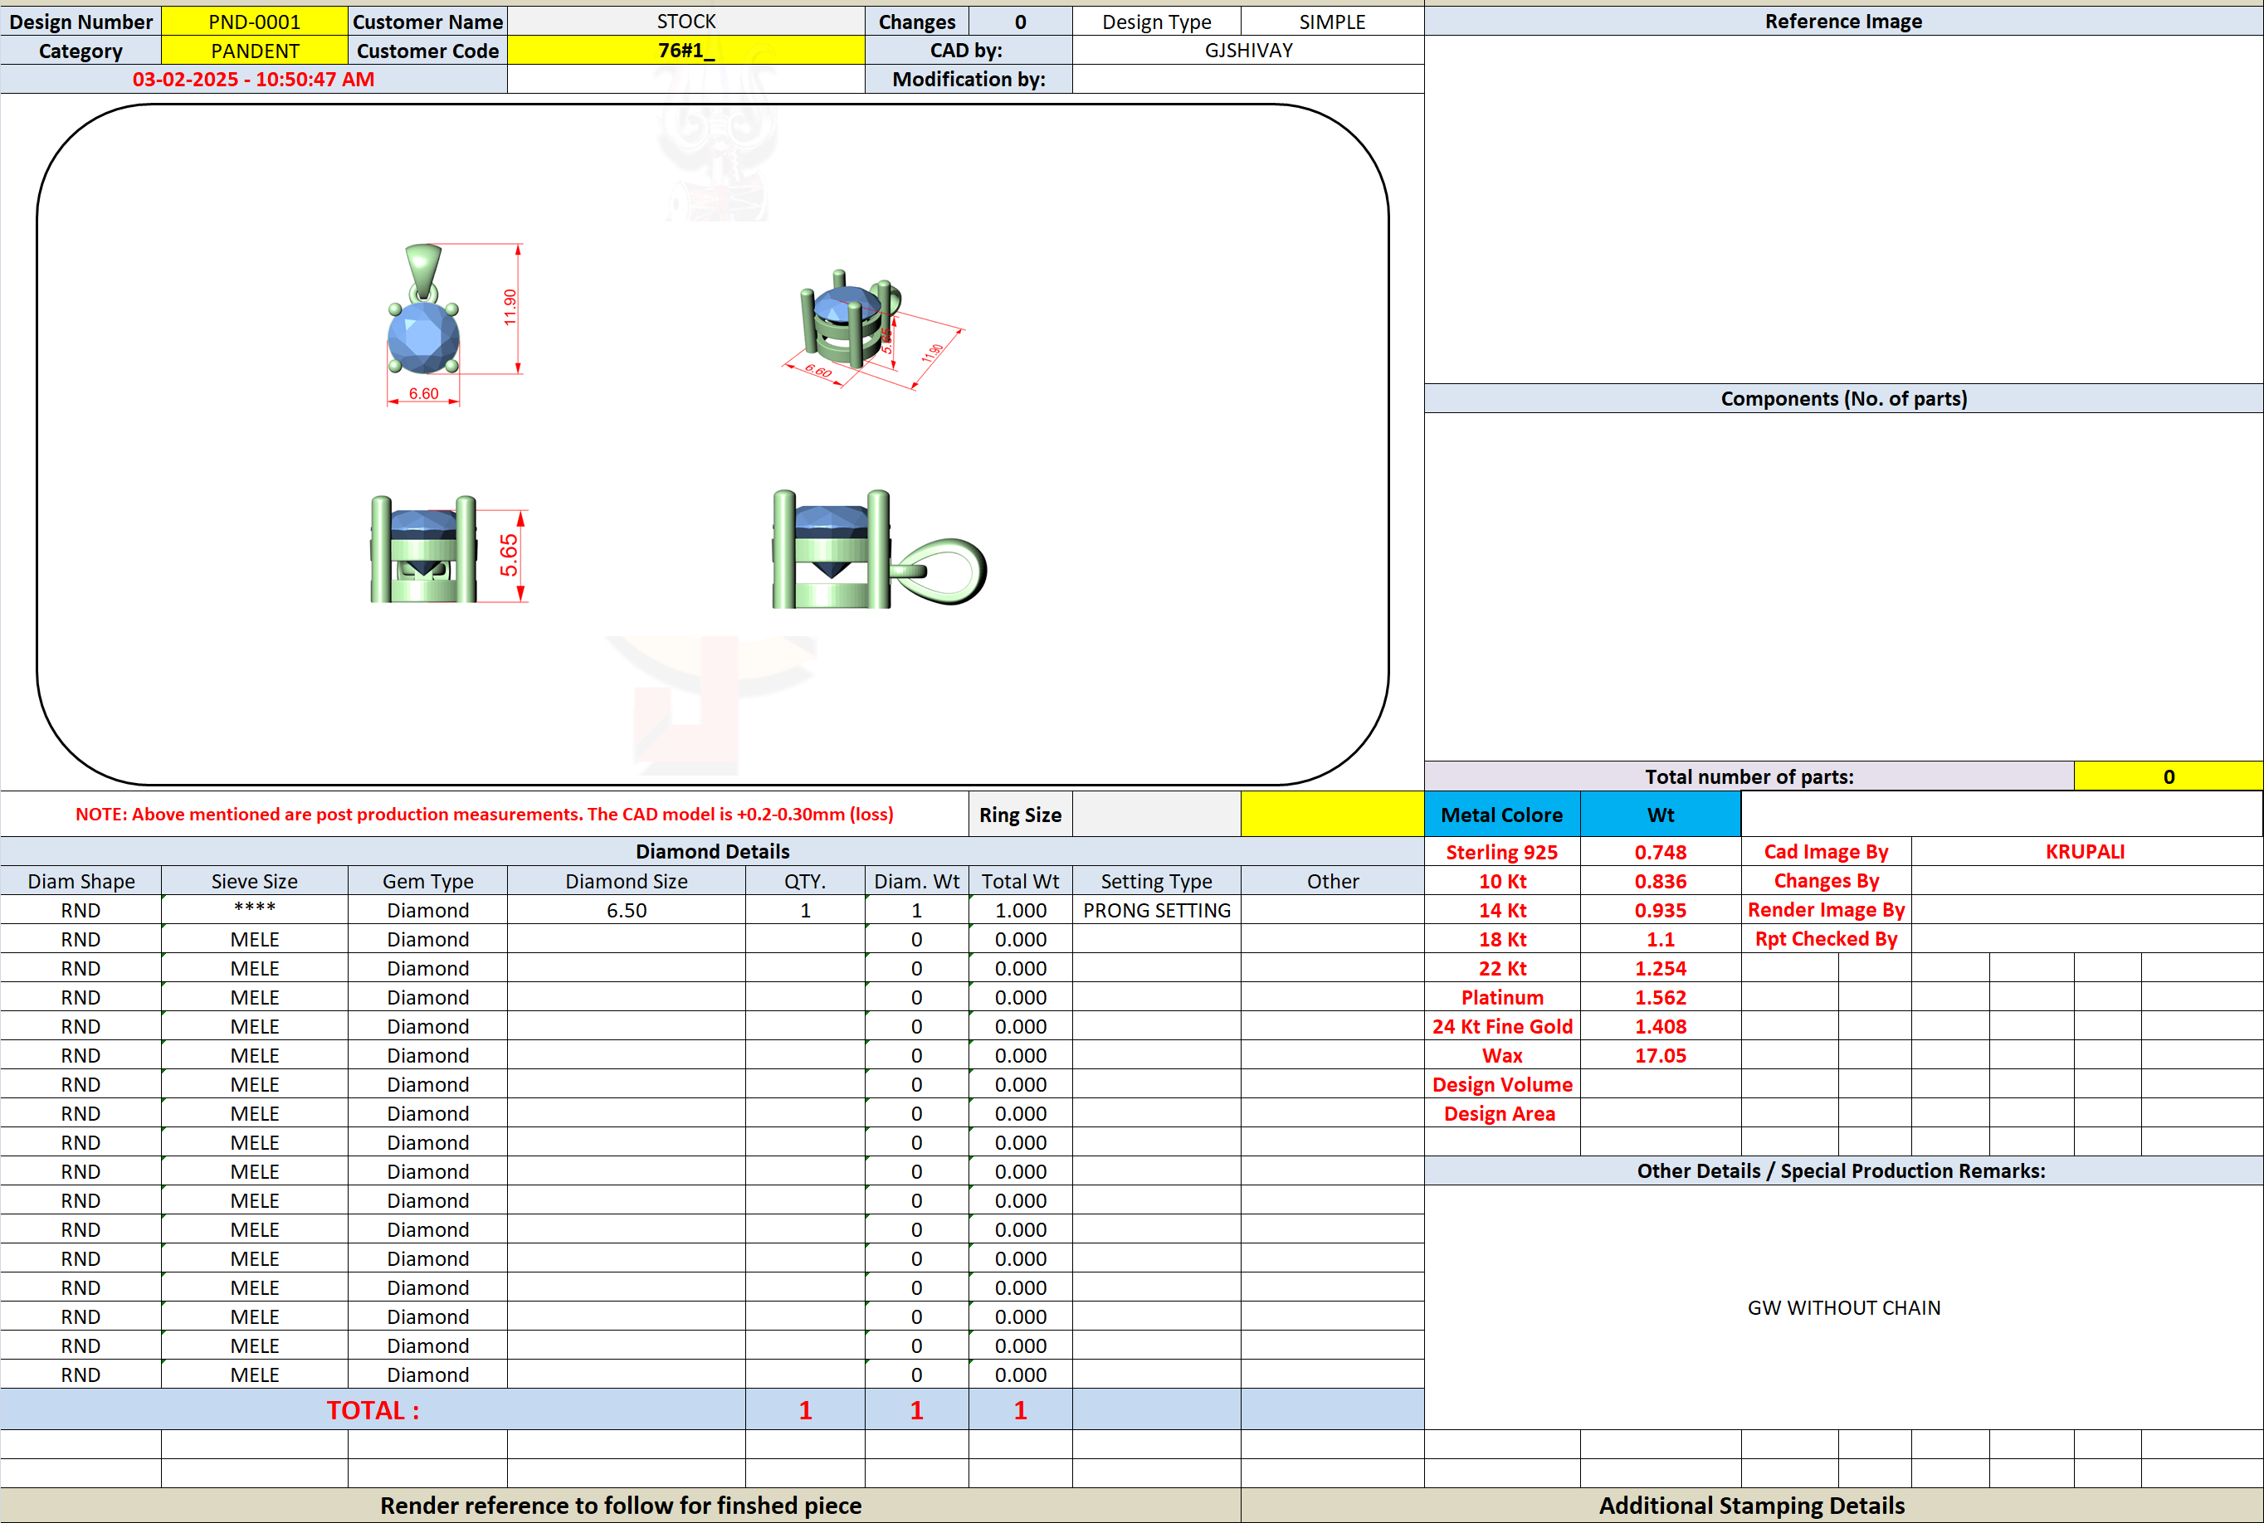
Task: Select the red post production measurements note
Action: pyautogui.click(x=484, y=815)
